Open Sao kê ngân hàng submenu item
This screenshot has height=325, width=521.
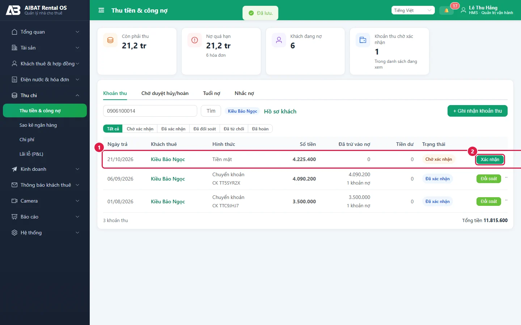(x=38, y=125)
